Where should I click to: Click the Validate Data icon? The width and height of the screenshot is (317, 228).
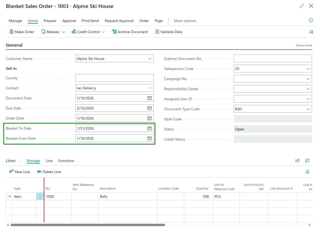click(x=157, y=32)
